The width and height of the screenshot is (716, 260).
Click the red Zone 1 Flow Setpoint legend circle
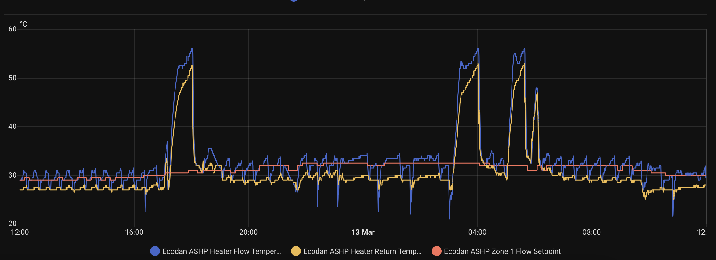436,251
